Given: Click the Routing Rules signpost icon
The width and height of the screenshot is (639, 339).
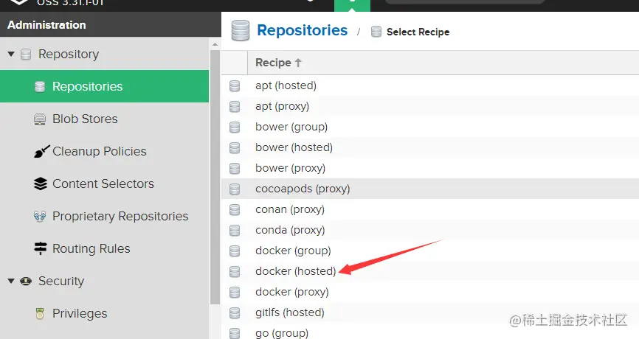Looking at the screenshot, I should tap(41, 248).
